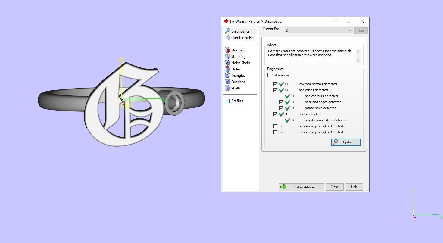443x243 pixels.
Task: Click Advice scrollbar up arrow
Action: pyautogui.click(x=358, y=51)
